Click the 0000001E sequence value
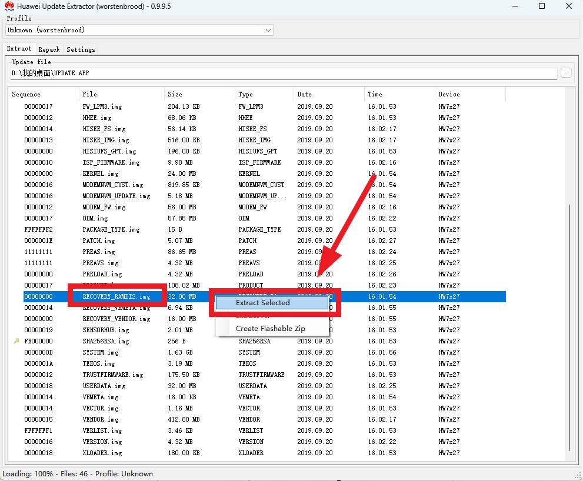Screen dimensions: 583x481 click(x=38, y=240)
